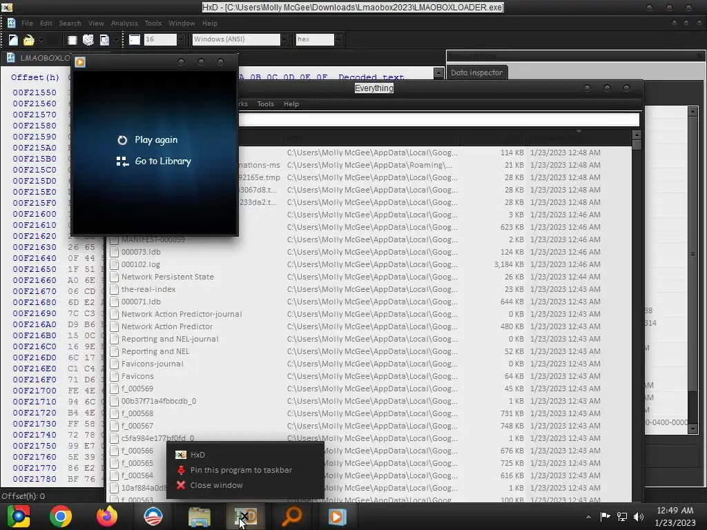The image size is (707, 530).
Task: Select the 'Reporting and NEL' file row
Action: click(370, 351)
